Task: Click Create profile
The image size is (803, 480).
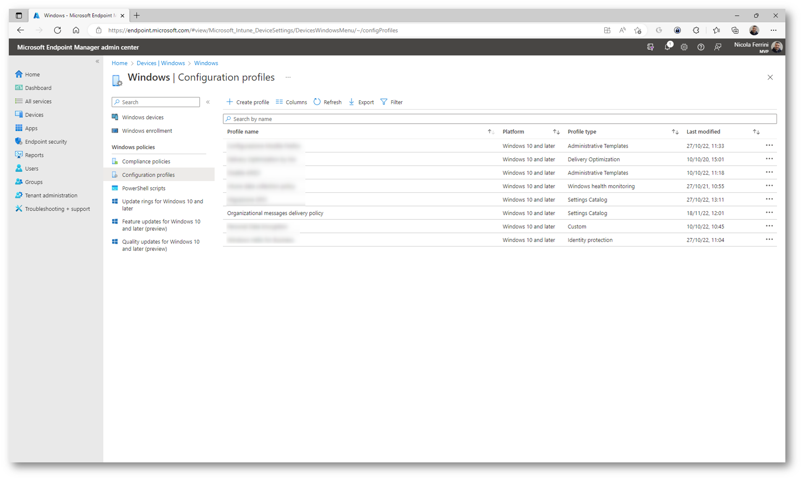Action: 248,102
